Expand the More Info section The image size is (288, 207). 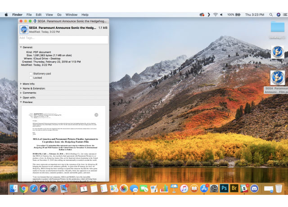coord(21,84)
